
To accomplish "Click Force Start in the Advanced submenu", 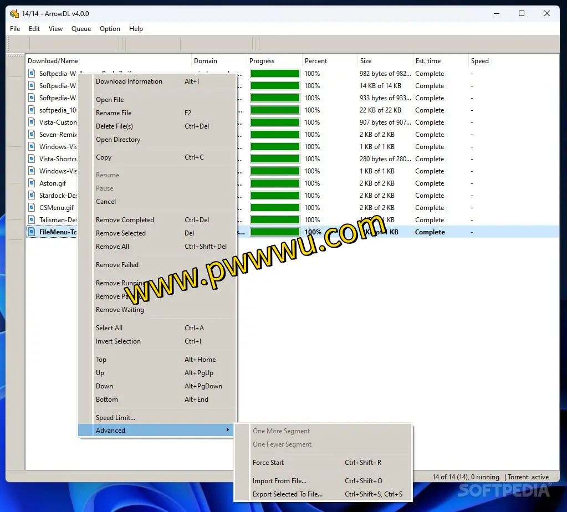I will click(268, 463).
